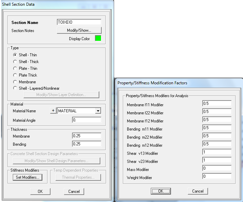Pick Shell - Layered/Nonlinear type

15,88
